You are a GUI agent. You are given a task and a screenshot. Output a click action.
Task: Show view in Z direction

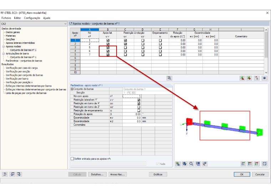[257, 164]
